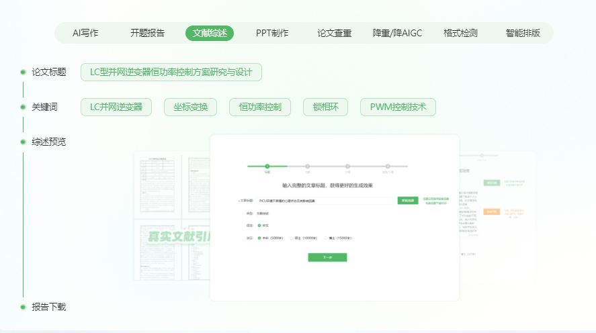Click the first green step circle in preview

tap(267, 165)
